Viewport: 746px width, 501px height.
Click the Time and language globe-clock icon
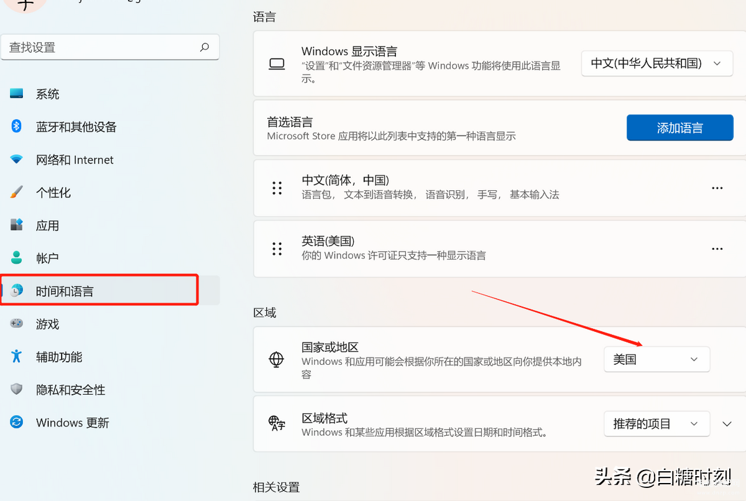click(x=17, y=290)
